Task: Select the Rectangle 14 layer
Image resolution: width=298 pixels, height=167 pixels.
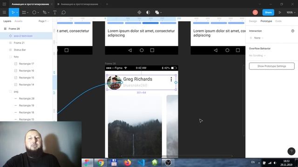Action: coord(26,84)
